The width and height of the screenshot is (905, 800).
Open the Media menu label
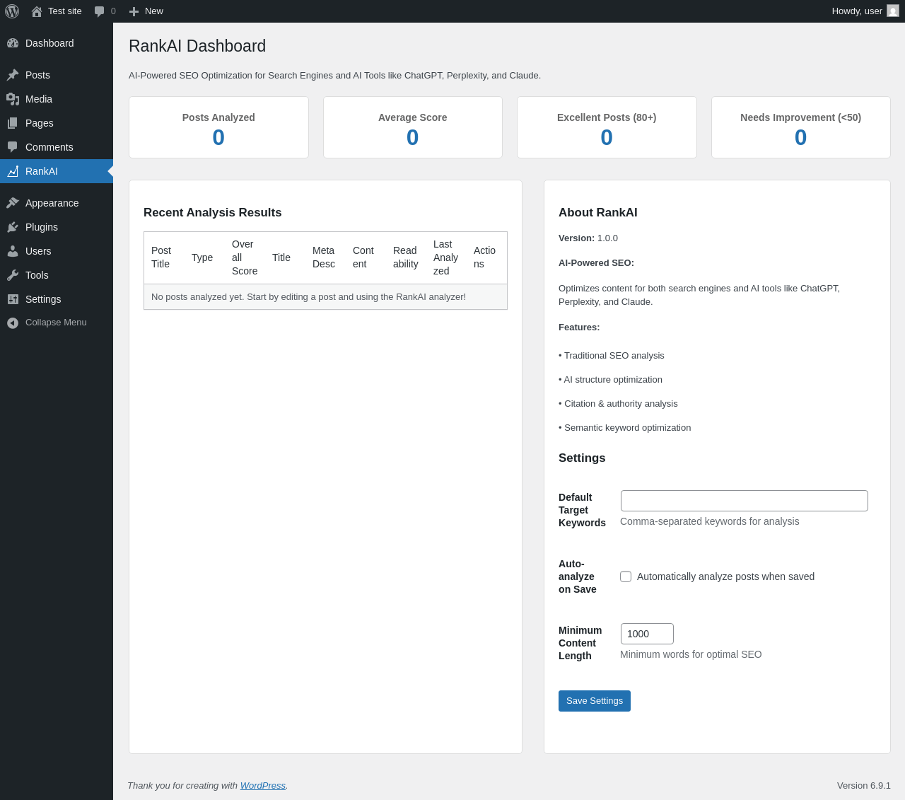click(x=39, y=99)
